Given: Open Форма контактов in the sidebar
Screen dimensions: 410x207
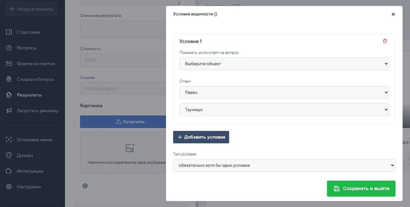Looking at the screenshot, I should (36, 63).
